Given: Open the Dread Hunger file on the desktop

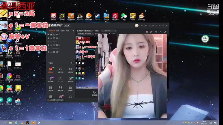Looking at the screenshot, I should pos(9,66).
